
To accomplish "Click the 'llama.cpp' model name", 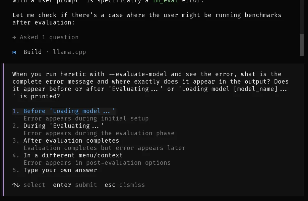I will pos(69,52).
